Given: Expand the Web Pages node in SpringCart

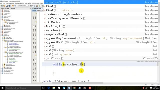Looking at the screenshot, I should tap(3, 37).
